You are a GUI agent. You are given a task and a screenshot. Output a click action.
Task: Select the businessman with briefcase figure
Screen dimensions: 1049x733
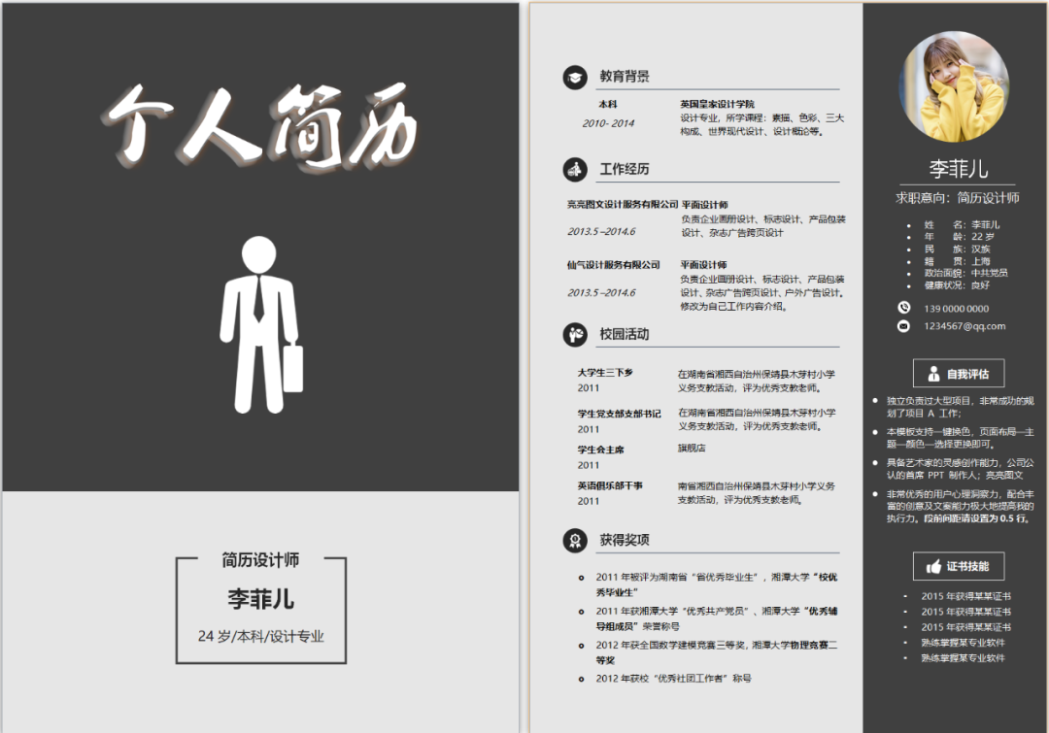[x=261, y=324]
